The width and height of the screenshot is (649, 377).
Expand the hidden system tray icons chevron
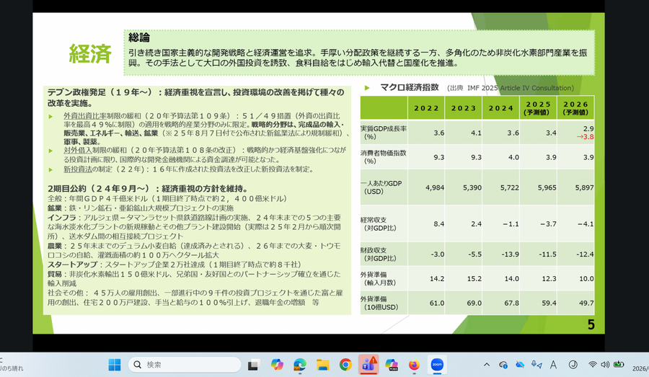click(x=487, y=365)
